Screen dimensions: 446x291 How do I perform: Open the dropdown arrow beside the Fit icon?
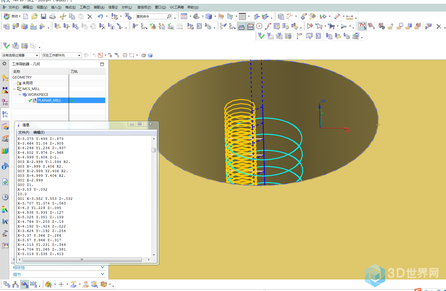(x=190, y=16)
